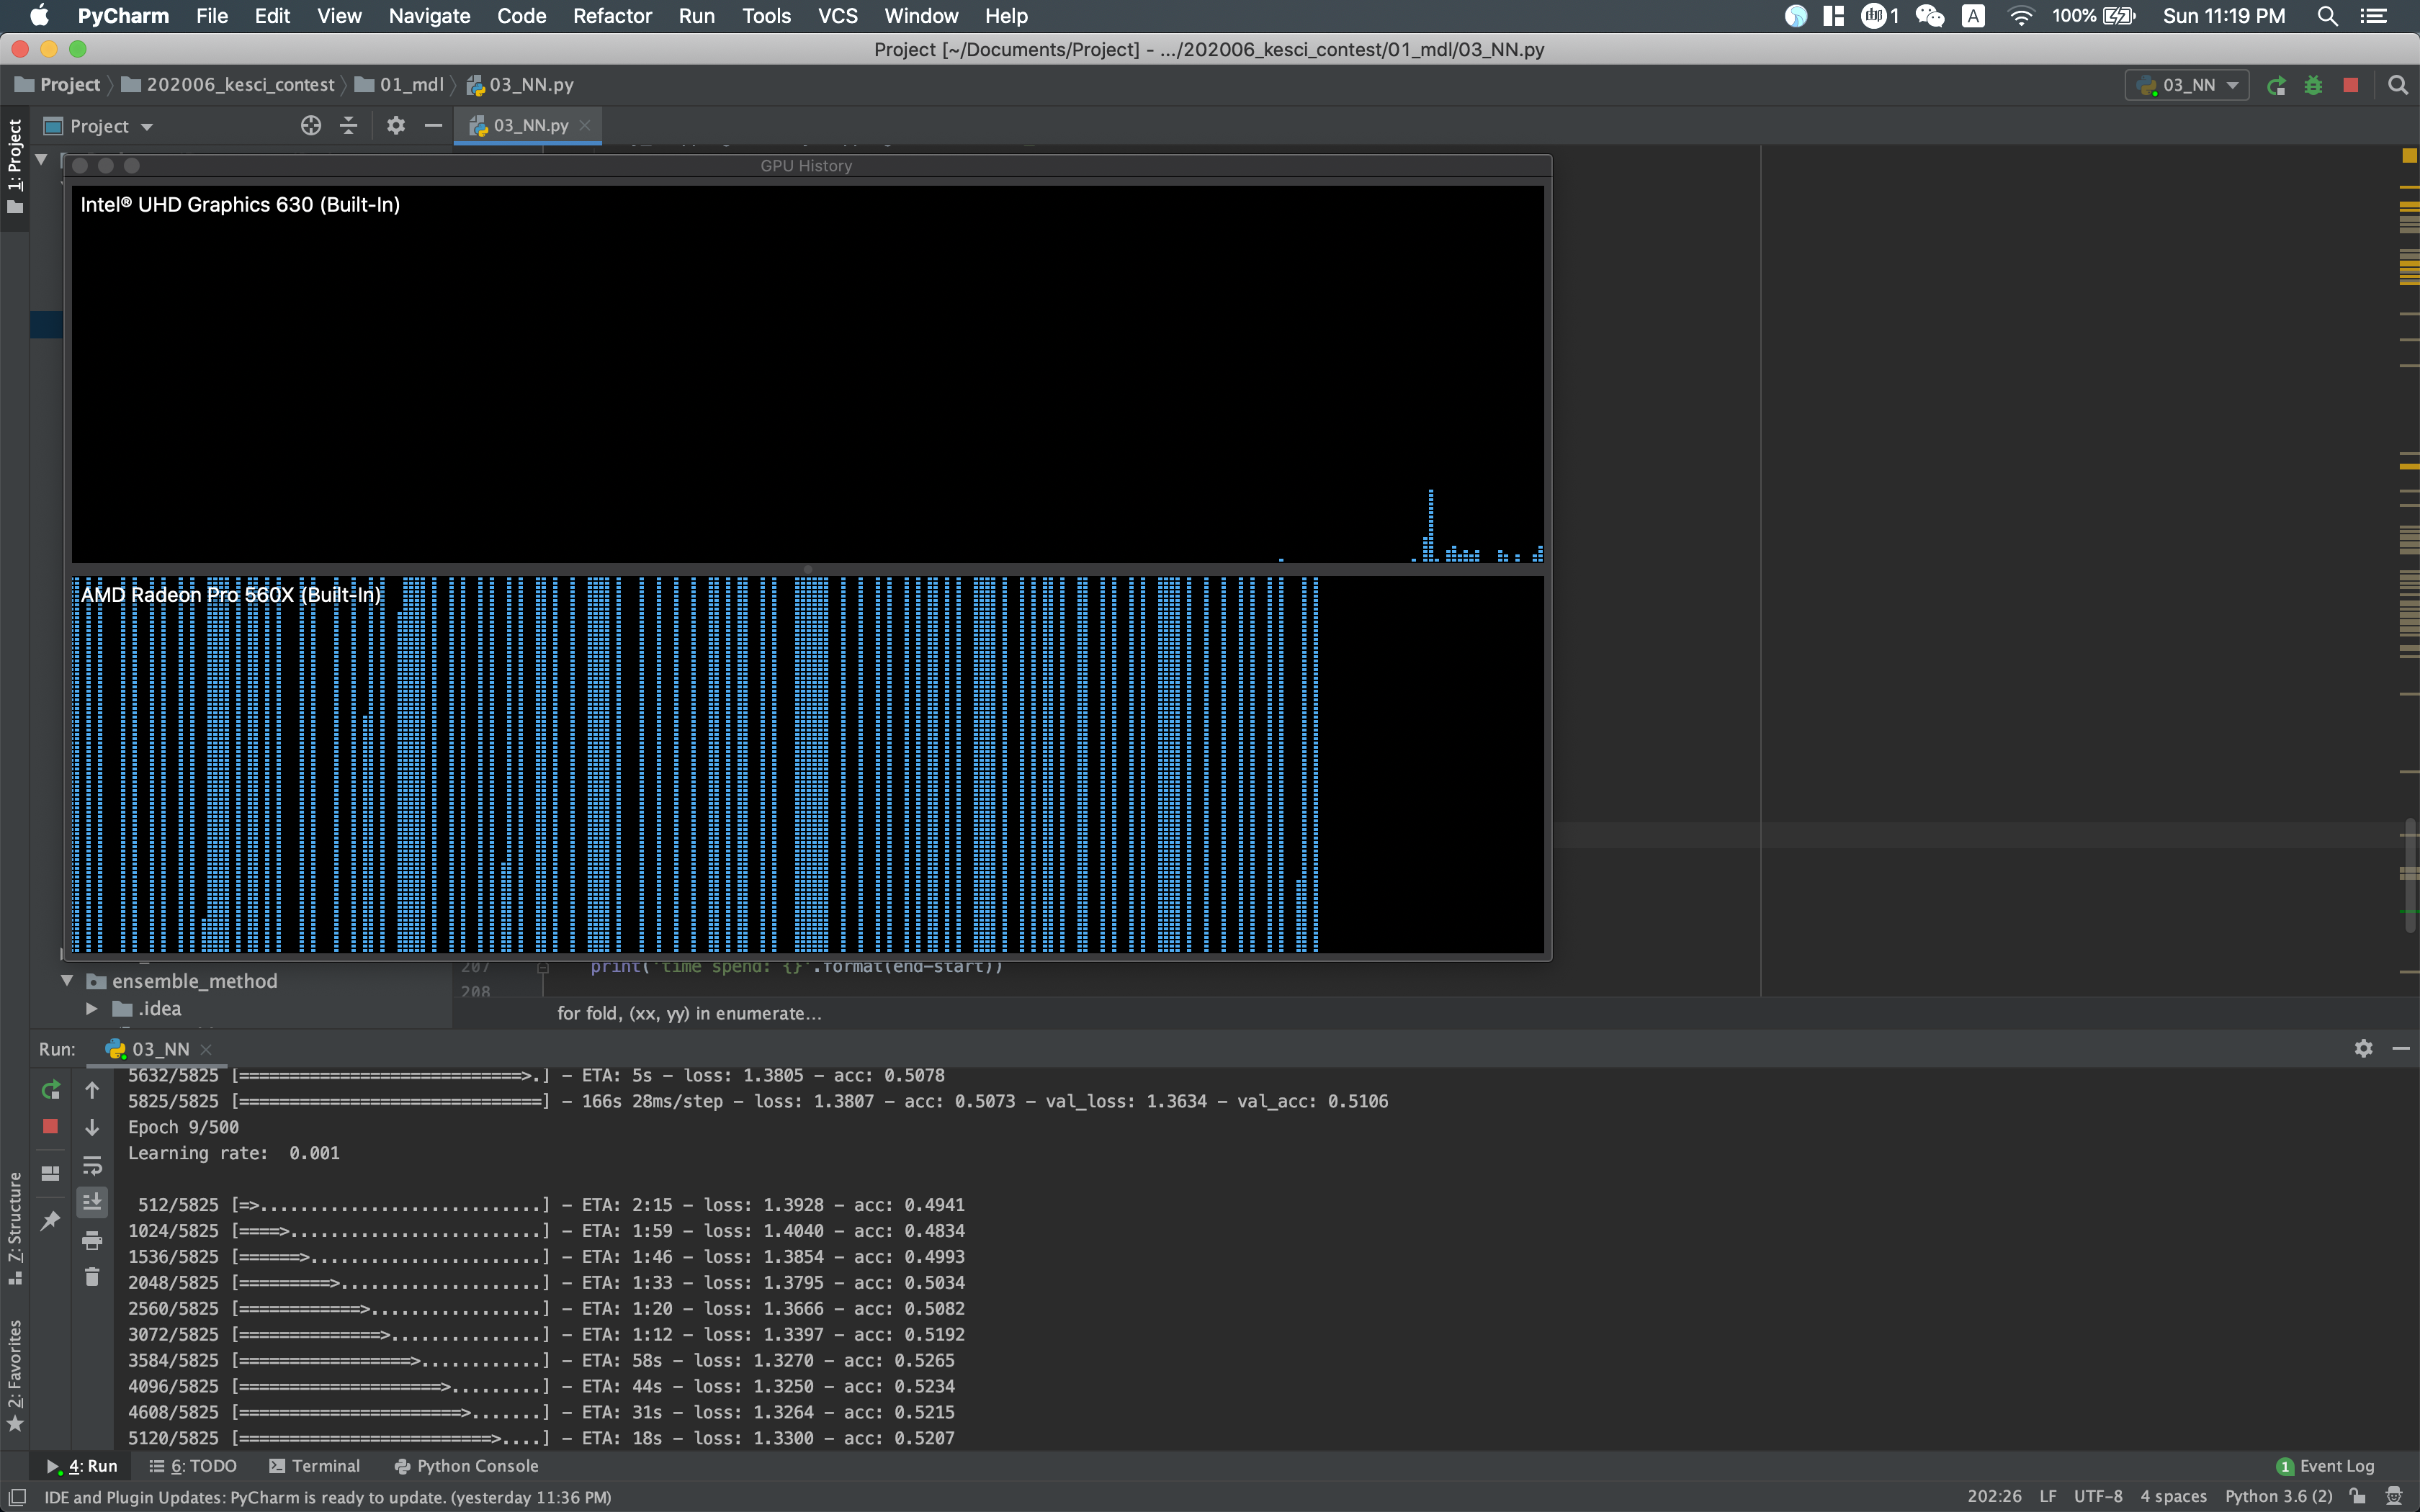The image size is (2420, 1512).
Task: Toggle soft-wrap in the Run console
Action: coord(92,1166)
